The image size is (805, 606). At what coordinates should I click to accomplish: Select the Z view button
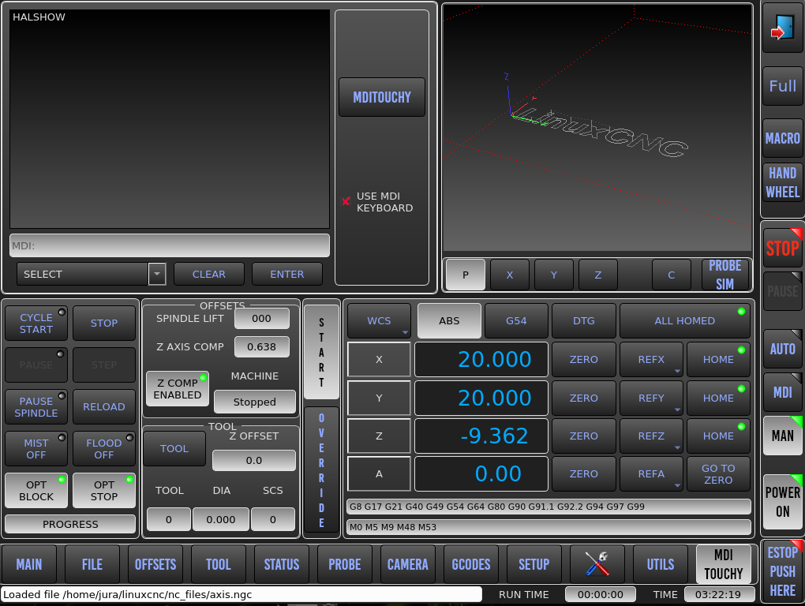click(x=598, y=275)
